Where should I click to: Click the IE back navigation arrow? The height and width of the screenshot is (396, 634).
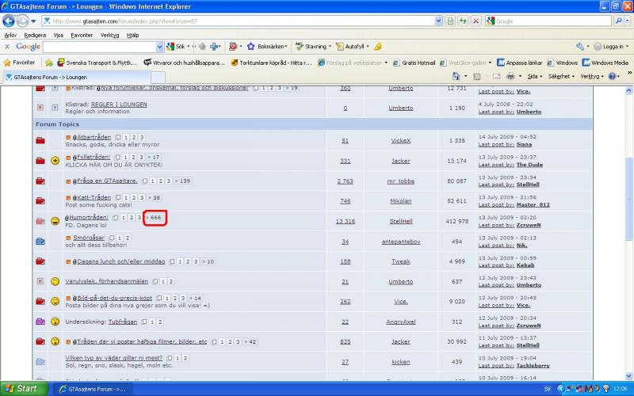(10, 21)
